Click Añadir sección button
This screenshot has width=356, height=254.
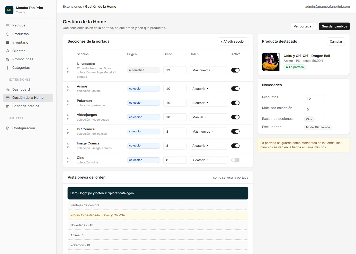pos(233,42)
